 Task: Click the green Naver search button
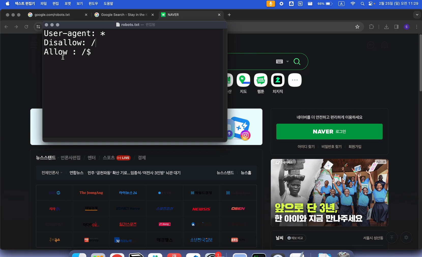tap(297, 61)
